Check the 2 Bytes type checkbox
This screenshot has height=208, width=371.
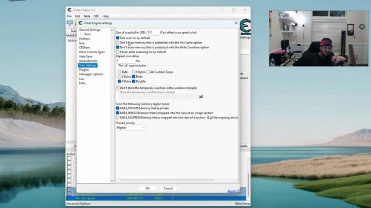[119, 76]
